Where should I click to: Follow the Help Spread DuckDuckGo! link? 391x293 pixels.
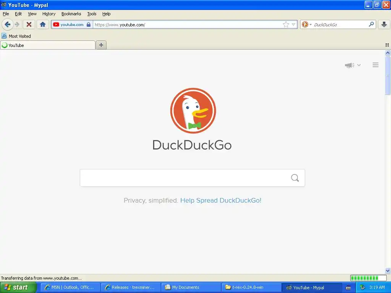(x=221, y=200)
